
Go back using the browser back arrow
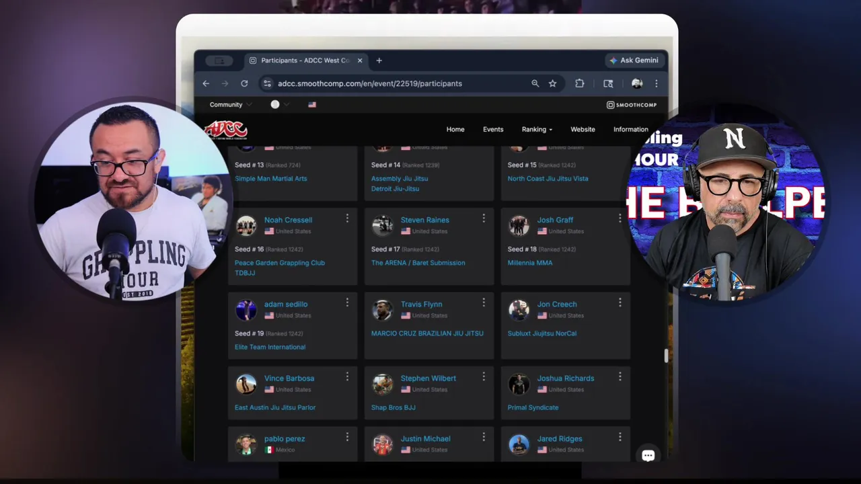pyautogui.click(x=206, y=83)
